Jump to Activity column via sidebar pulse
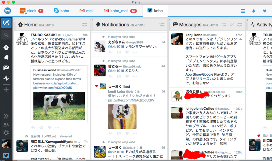Image resolution: width=272 pixels, height=161 pixels. [x=6, y=78]
